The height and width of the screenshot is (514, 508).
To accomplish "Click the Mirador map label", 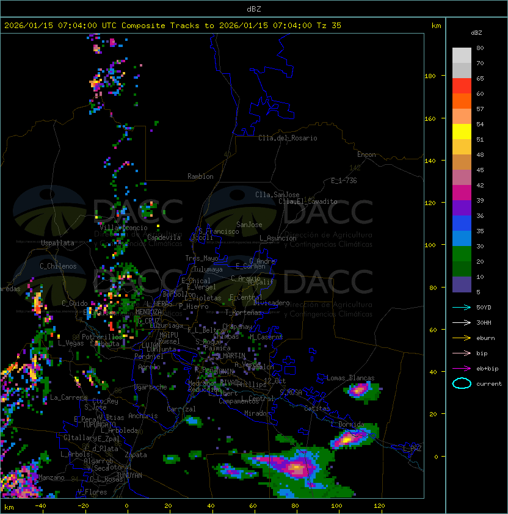I will [x=258, y=413].
